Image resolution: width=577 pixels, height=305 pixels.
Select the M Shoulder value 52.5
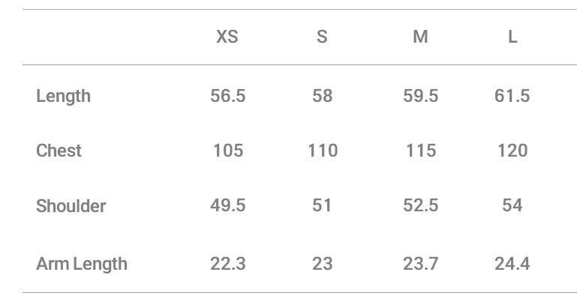click(421, 205)
